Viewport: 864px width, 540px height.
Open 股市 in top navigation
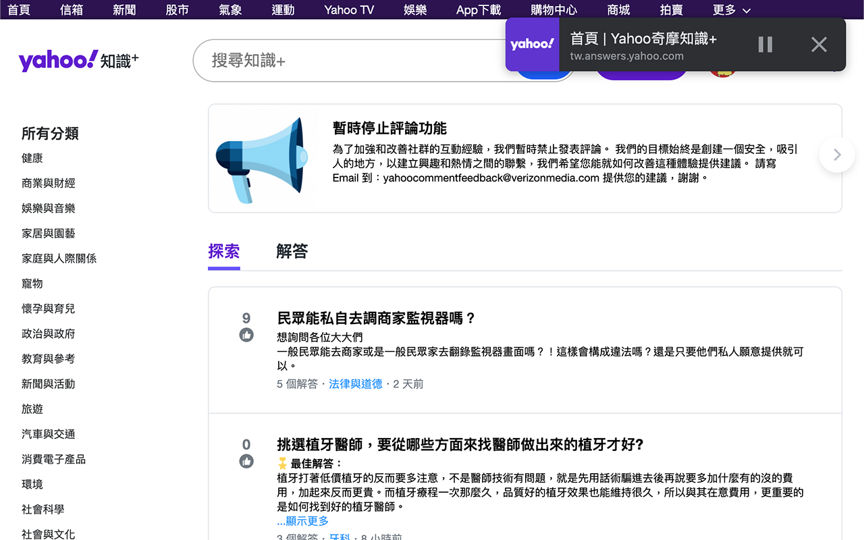pos(177,9)
